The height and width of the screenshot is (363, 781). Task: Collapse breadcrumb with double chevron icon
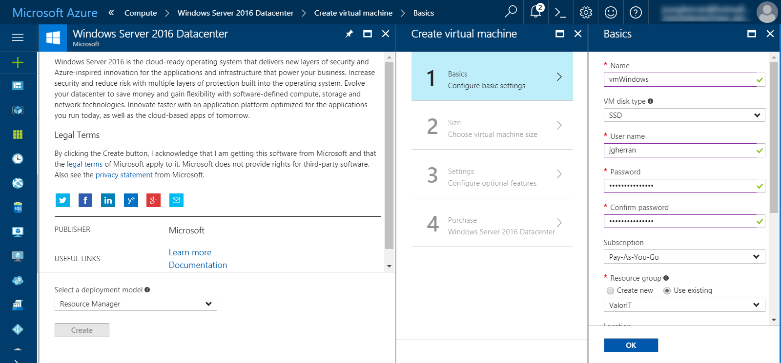111,13
